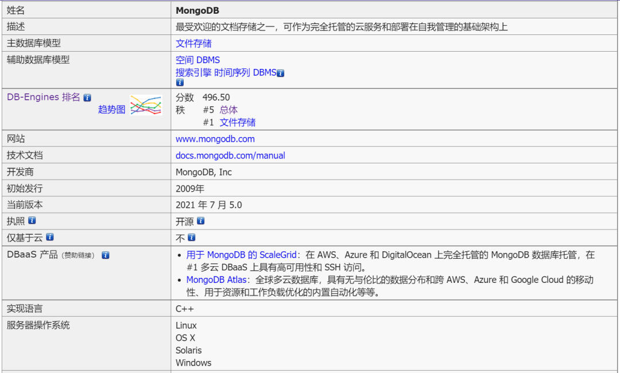Image resolution: width=620 pixels, height=373 pixels.
Task: Click 辅助数据库模型 row label
Action: [38, 60]
